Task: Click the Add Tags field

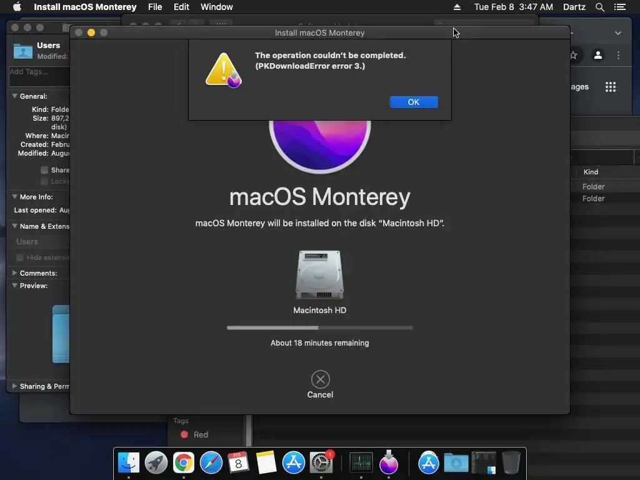Action: [x=39, y=76]
